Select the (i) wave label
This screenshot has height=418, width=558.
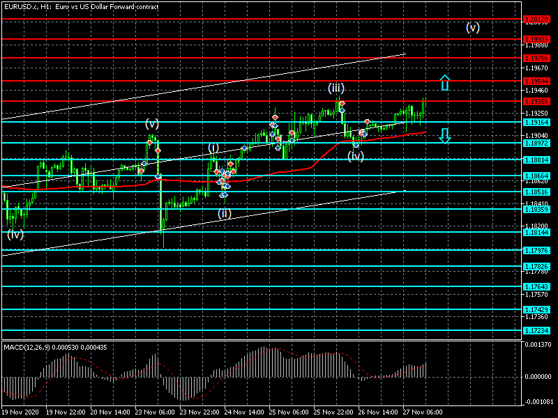pyautogui.click(x=213, y=148)
